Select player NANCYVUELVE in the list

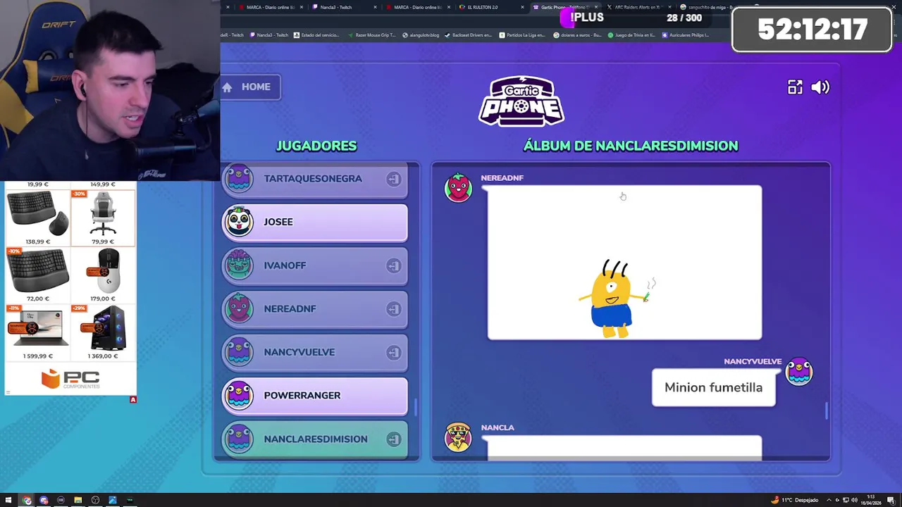[x=315, y=352]
